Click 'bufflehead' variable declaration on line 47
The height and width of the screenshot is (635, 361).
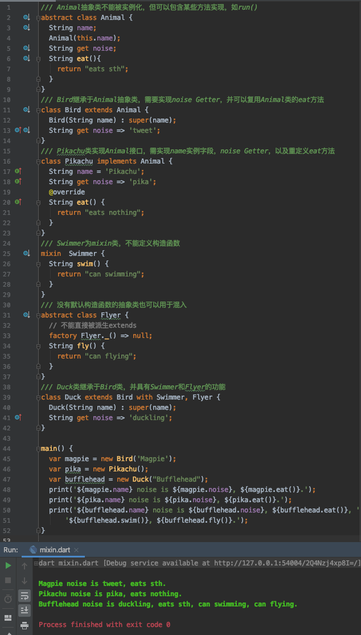coord(85,479)
